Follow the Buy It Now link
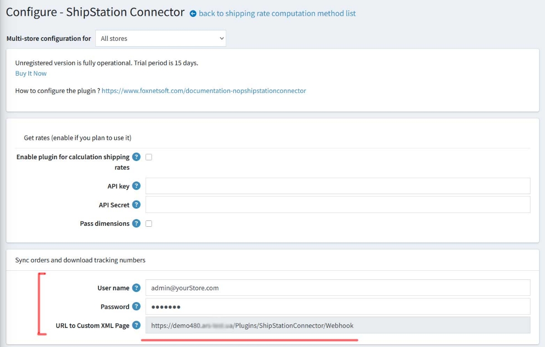 31,73
